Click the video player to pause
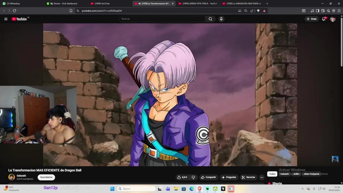343x193 pixels. pyautogui.click(x=170, y=95)
